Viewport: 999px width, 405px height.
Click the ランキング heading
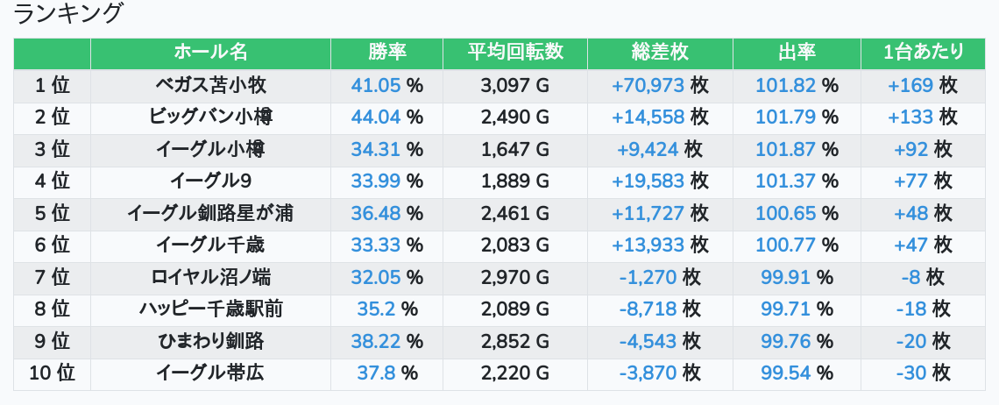pyautogui.click(x=68, y=14)
